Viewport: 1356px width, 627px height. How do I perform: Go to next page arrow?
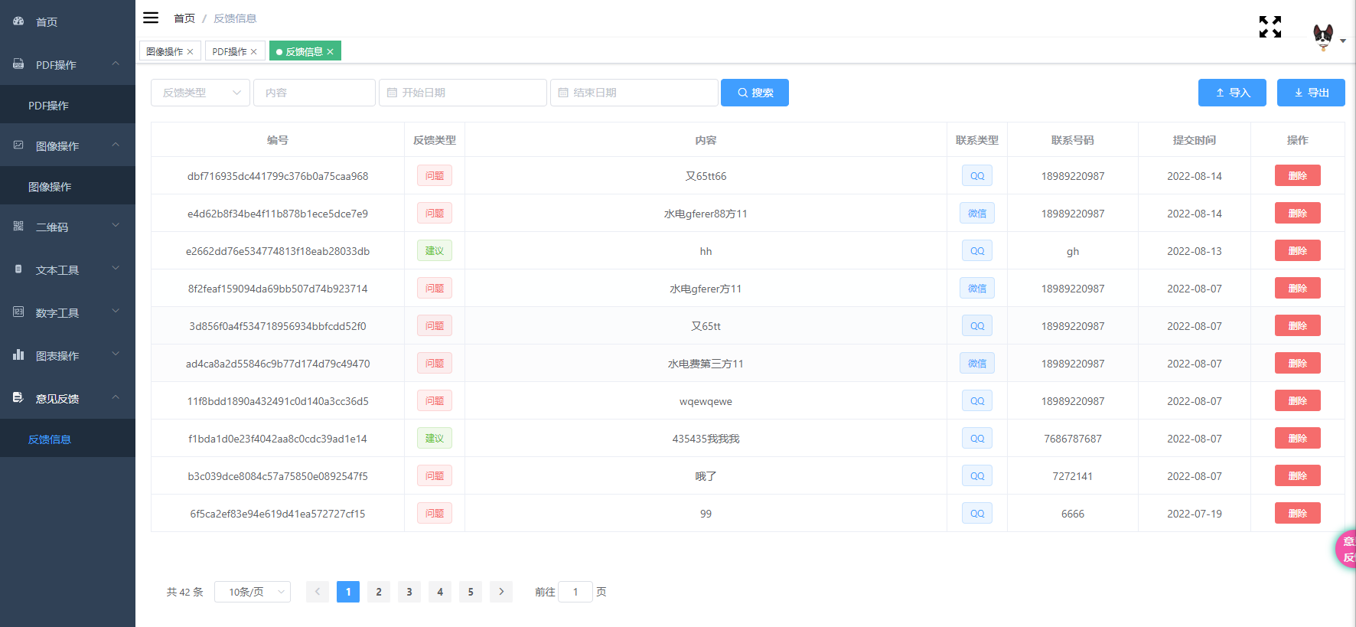pos(501,592)
